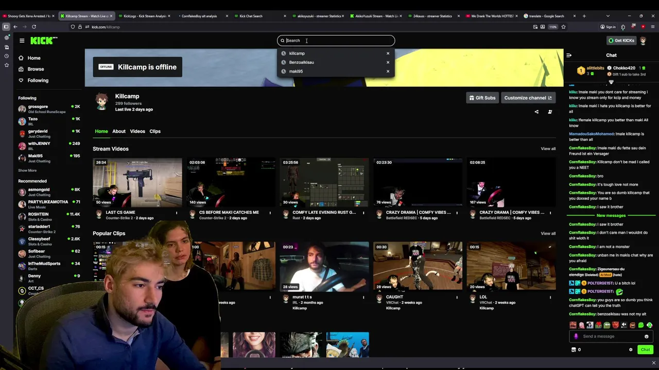Open LAST CS GAME video thumbnail
659x370 pixels.
click(x=137, y=183)
